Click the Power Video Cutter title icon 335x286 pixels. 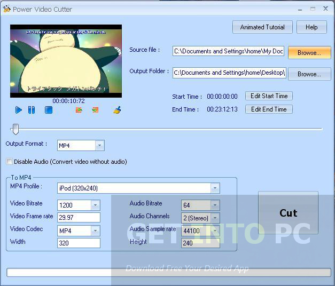point(6,9)
